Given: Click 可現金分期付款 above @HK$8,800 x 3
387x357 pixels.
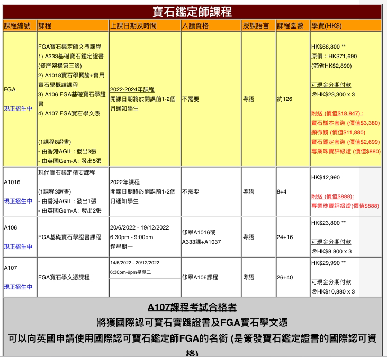Looking at the screenshot, I should pyautogui.click(x=331, y=242).
